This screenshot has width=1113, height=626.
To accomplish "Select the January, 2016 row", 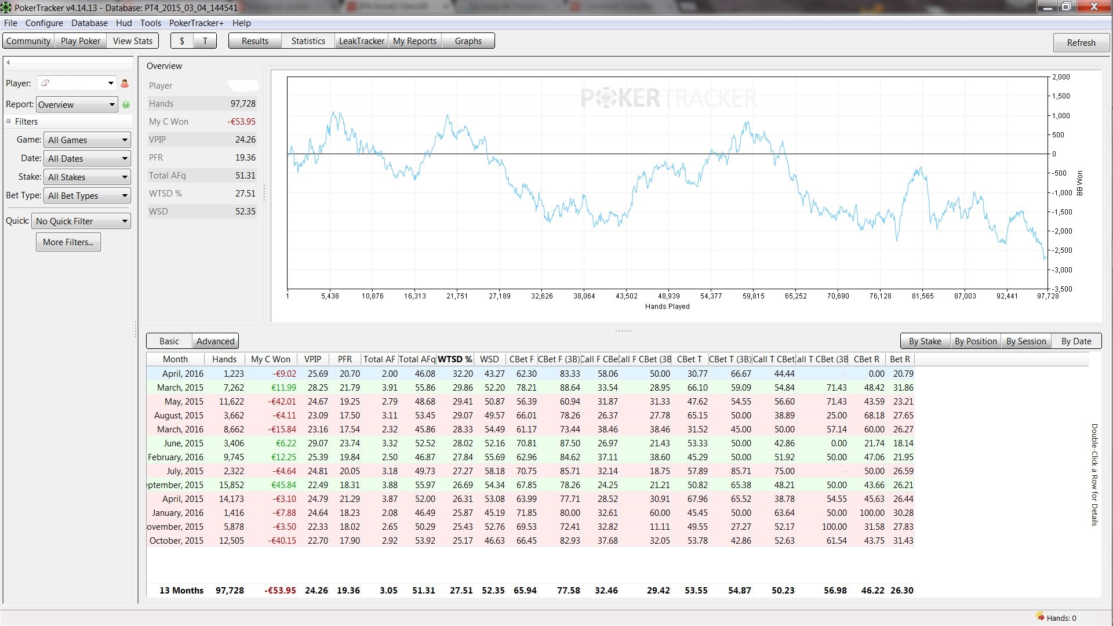I will point(530,513).
